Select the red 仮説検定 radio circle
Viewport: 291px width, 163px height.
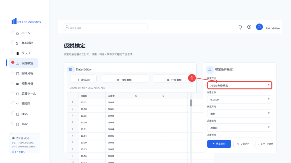13,62
